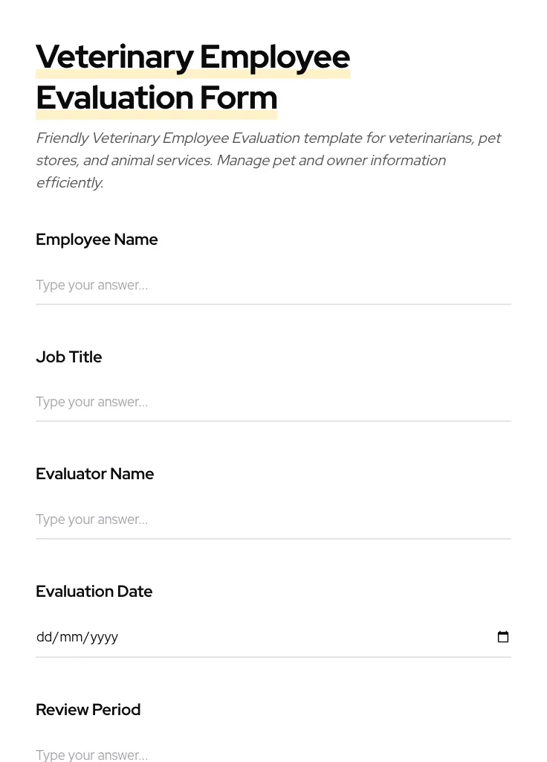Click the Type your answer placeholder under Employee Name

pyautogui.click(x=91, y=285)
